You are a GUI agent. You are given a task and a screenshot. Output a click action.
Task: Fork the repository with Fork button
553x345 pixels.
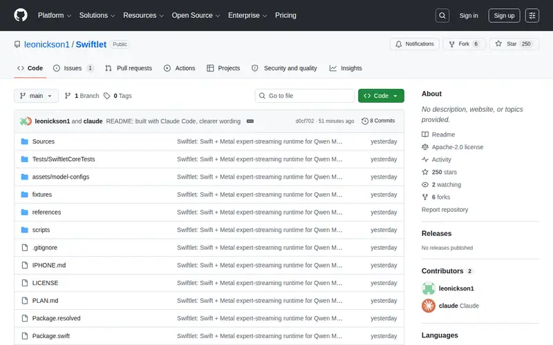coord(464,44)
